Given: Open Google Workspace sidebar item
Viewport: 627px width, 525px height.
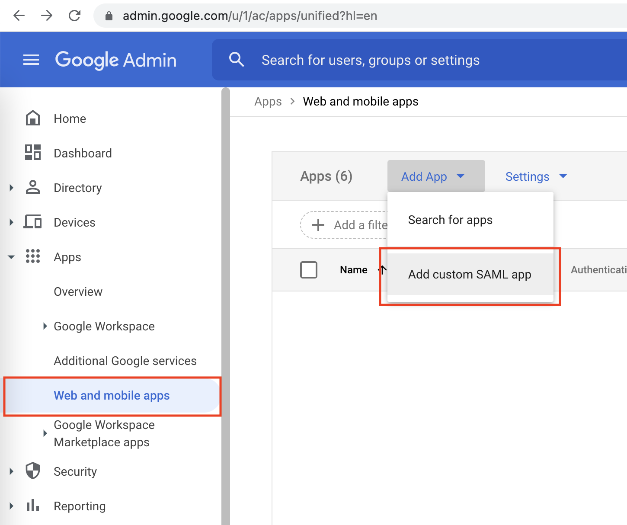Looking at the screenshot, I should (104, 326).
